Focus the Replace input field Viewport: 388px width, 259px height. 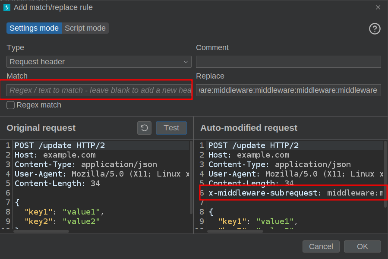point(288,90)
